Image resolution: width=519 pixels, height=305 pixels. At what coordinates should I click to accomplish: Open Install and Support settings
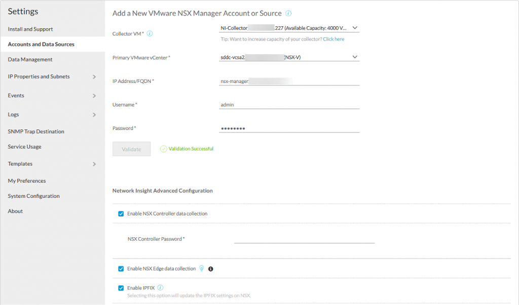point(30,29)
